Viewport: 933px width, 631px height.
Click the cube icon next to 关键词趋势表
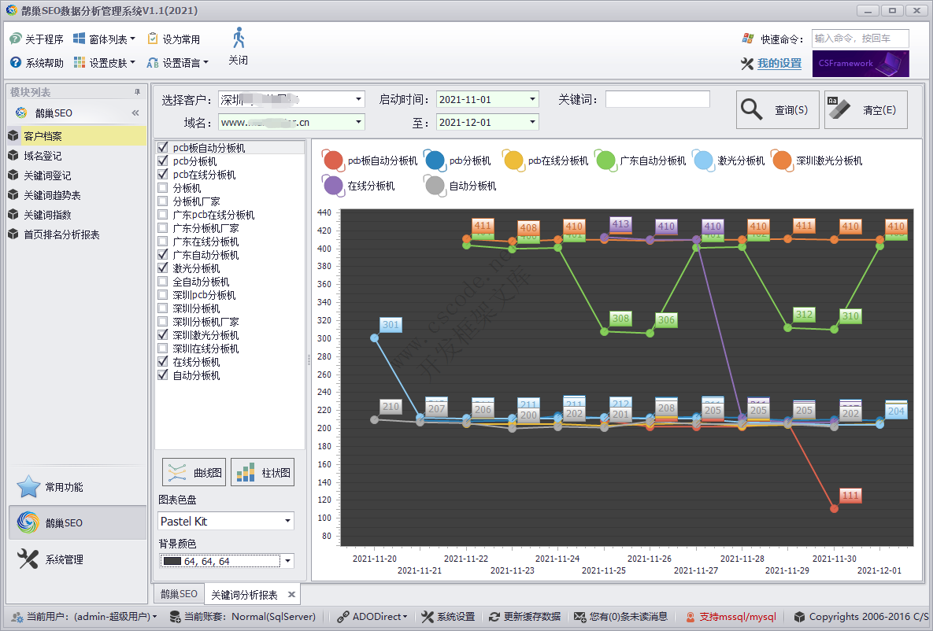tap(13, 195)
